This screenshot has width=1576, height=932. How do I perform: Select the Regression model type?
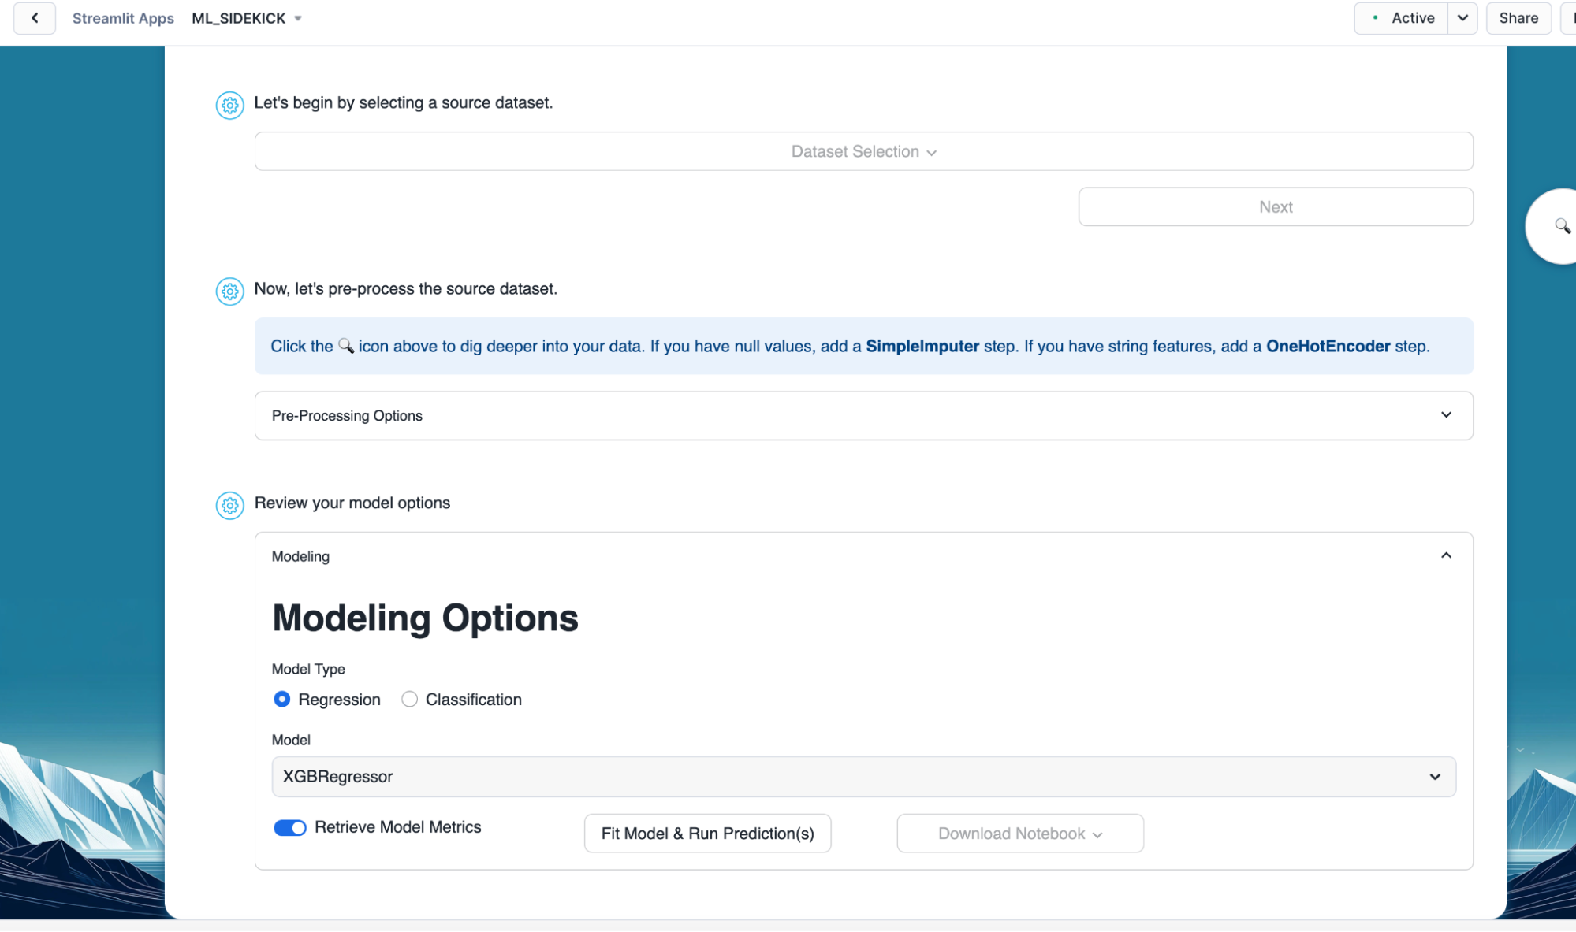click(x=281, y=699)
